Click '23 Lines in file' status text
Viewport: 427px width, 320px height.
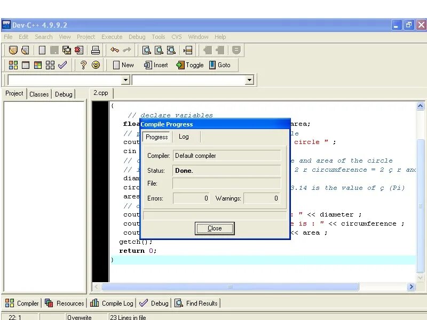128,317
